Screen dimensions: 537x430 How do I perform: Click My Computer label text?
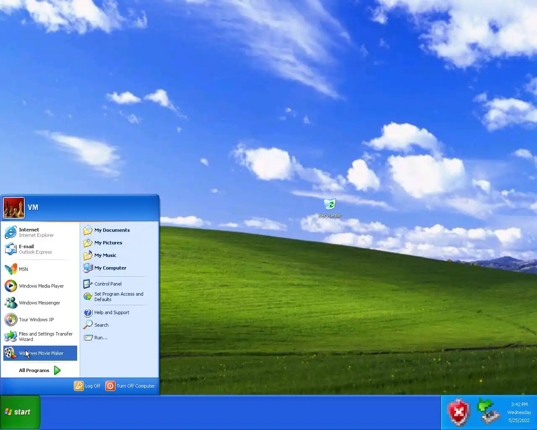pyautogui.click(x=110, y=268)
